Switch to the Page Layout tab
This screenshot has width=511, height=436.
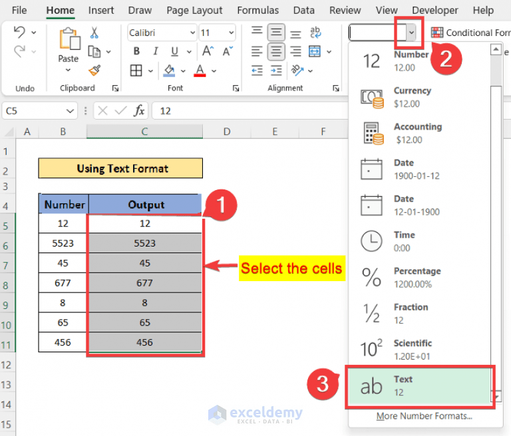pos(194,11)
